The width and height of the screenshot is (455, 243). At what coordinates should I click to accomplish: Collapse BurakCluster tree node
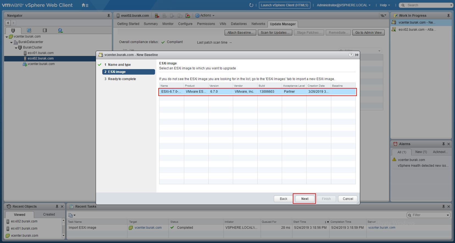point(16,48)
